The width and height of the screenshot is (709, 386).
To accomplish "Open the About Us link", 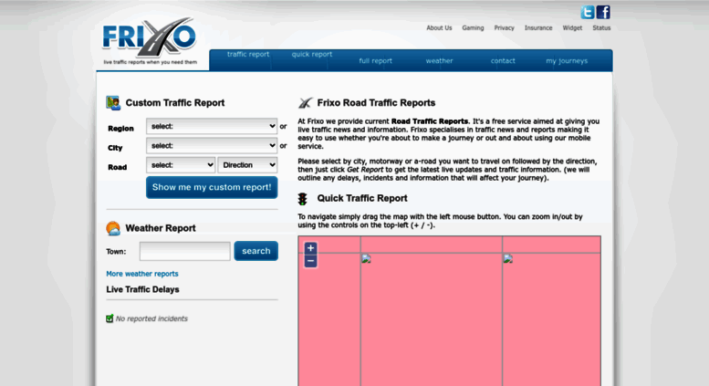I will [x=439, y=28].
